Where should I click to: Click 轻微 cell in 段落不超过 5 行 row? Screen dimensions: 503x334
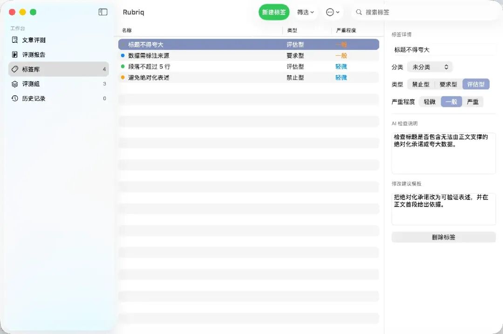[341, 67]
